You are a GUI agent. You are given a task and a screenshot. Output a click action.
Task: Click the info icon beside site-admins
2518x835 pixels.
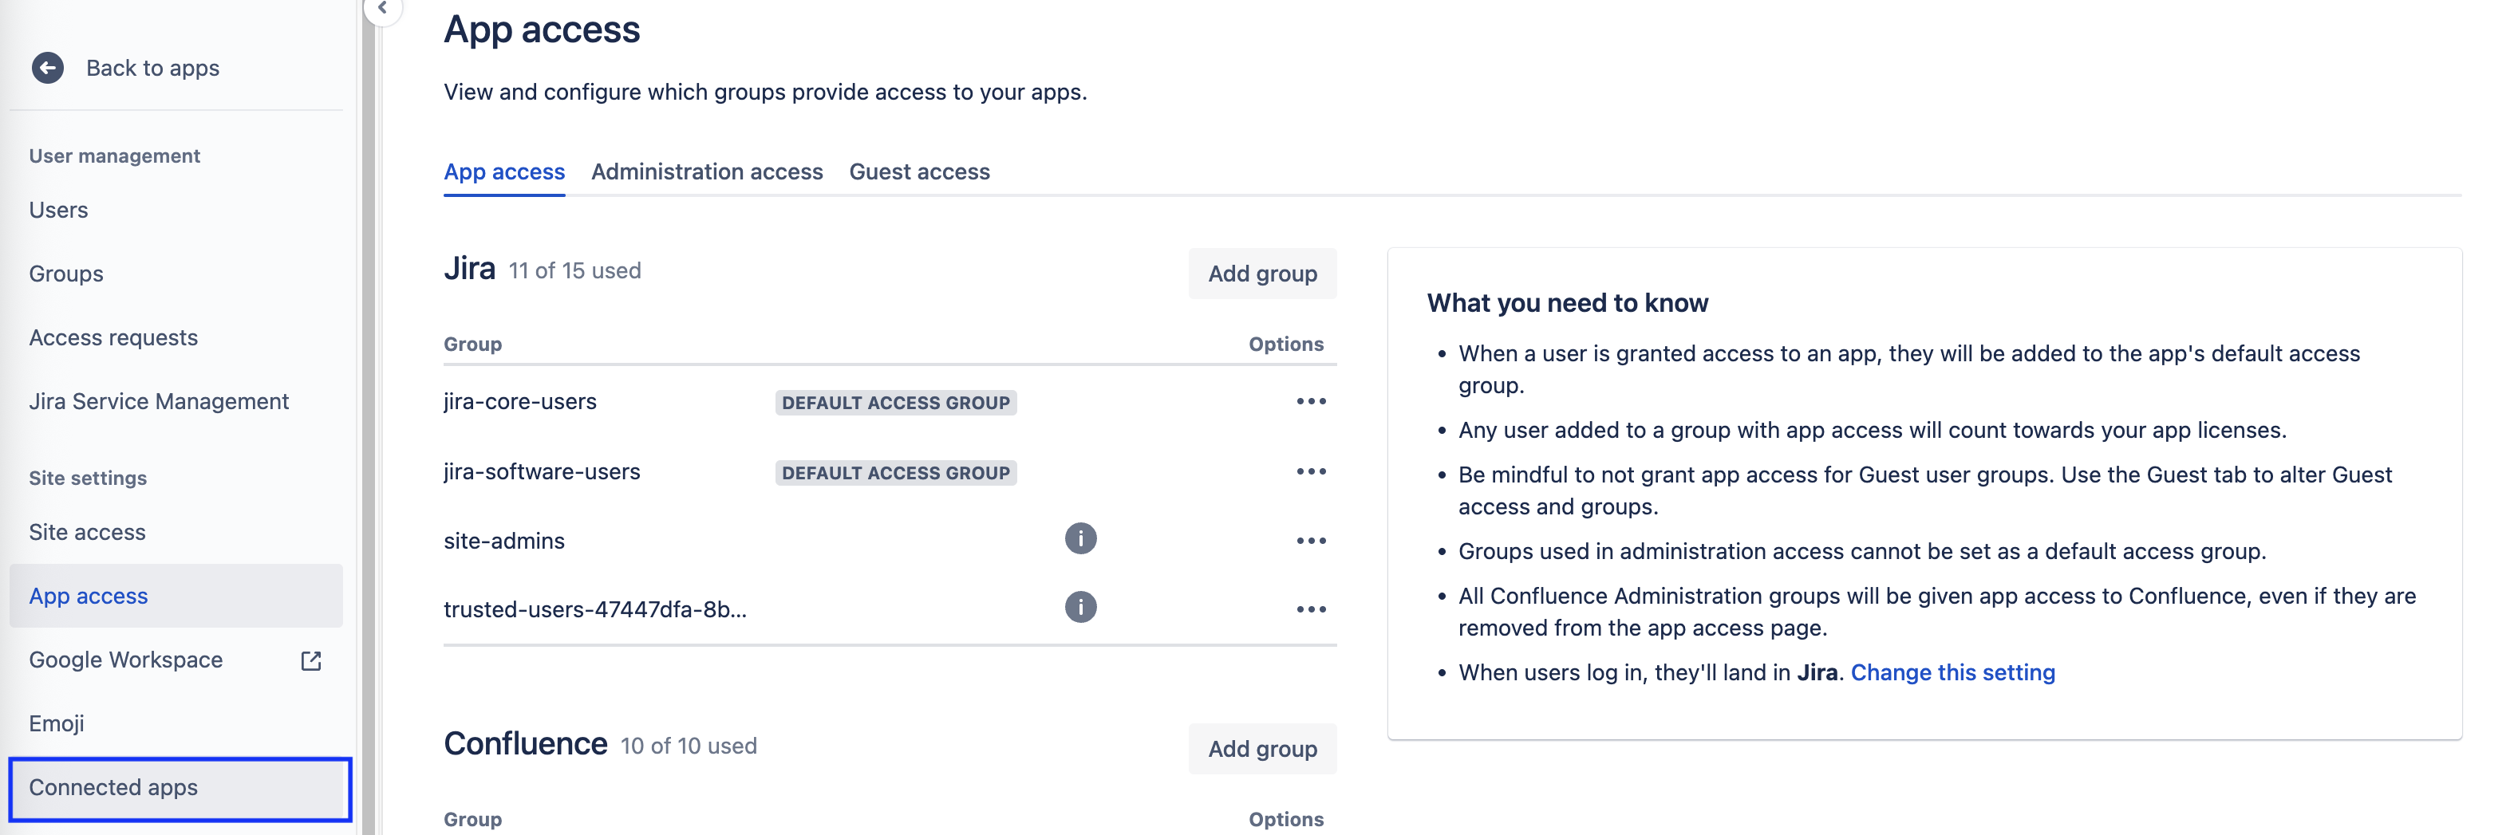pos(1079,538)
